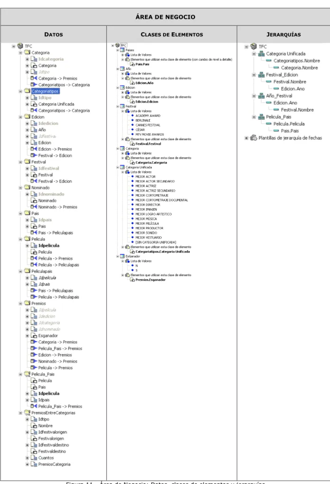Select the Festivaldestino item
Image resolution: width=330 pixels, height=484 pixels.
tap(52, 451)
